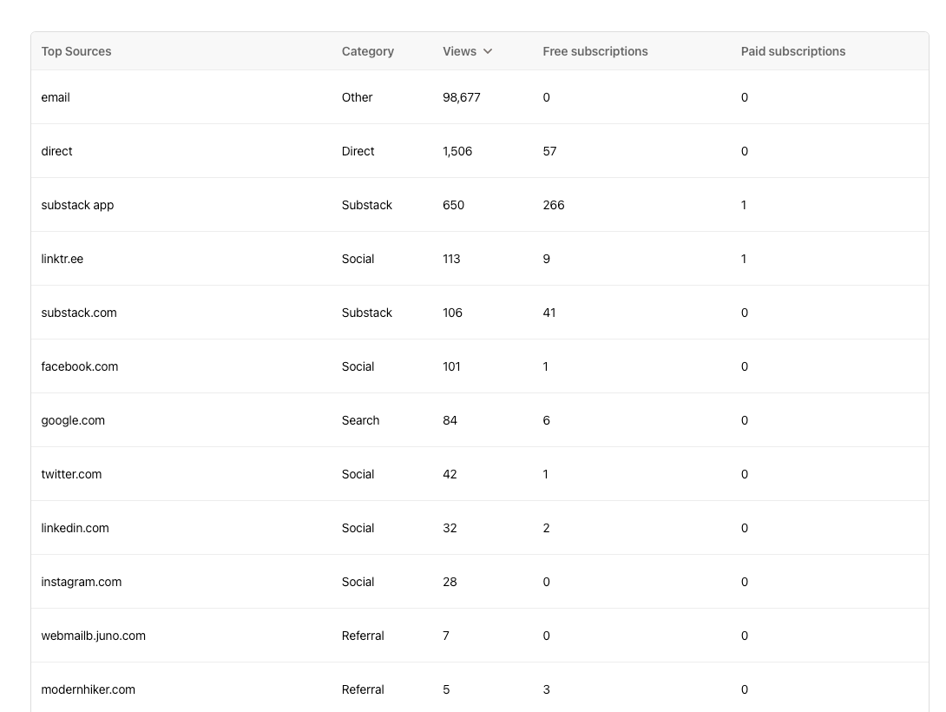Viewport: 946px width, 712px height.
Task: Click paid subscriptions 1 for linktr.ee
Action: [744, 259]
